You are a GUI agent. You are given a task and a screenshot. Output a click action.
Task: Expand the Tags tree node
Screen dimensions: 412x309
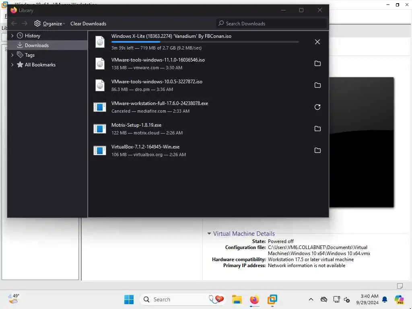pos(12,55)
